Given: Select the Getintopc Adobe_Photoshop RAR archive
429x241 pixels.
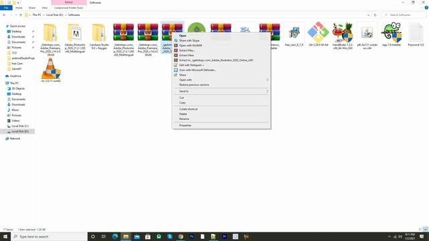Looking at the screenshot, I should [123, 32].
